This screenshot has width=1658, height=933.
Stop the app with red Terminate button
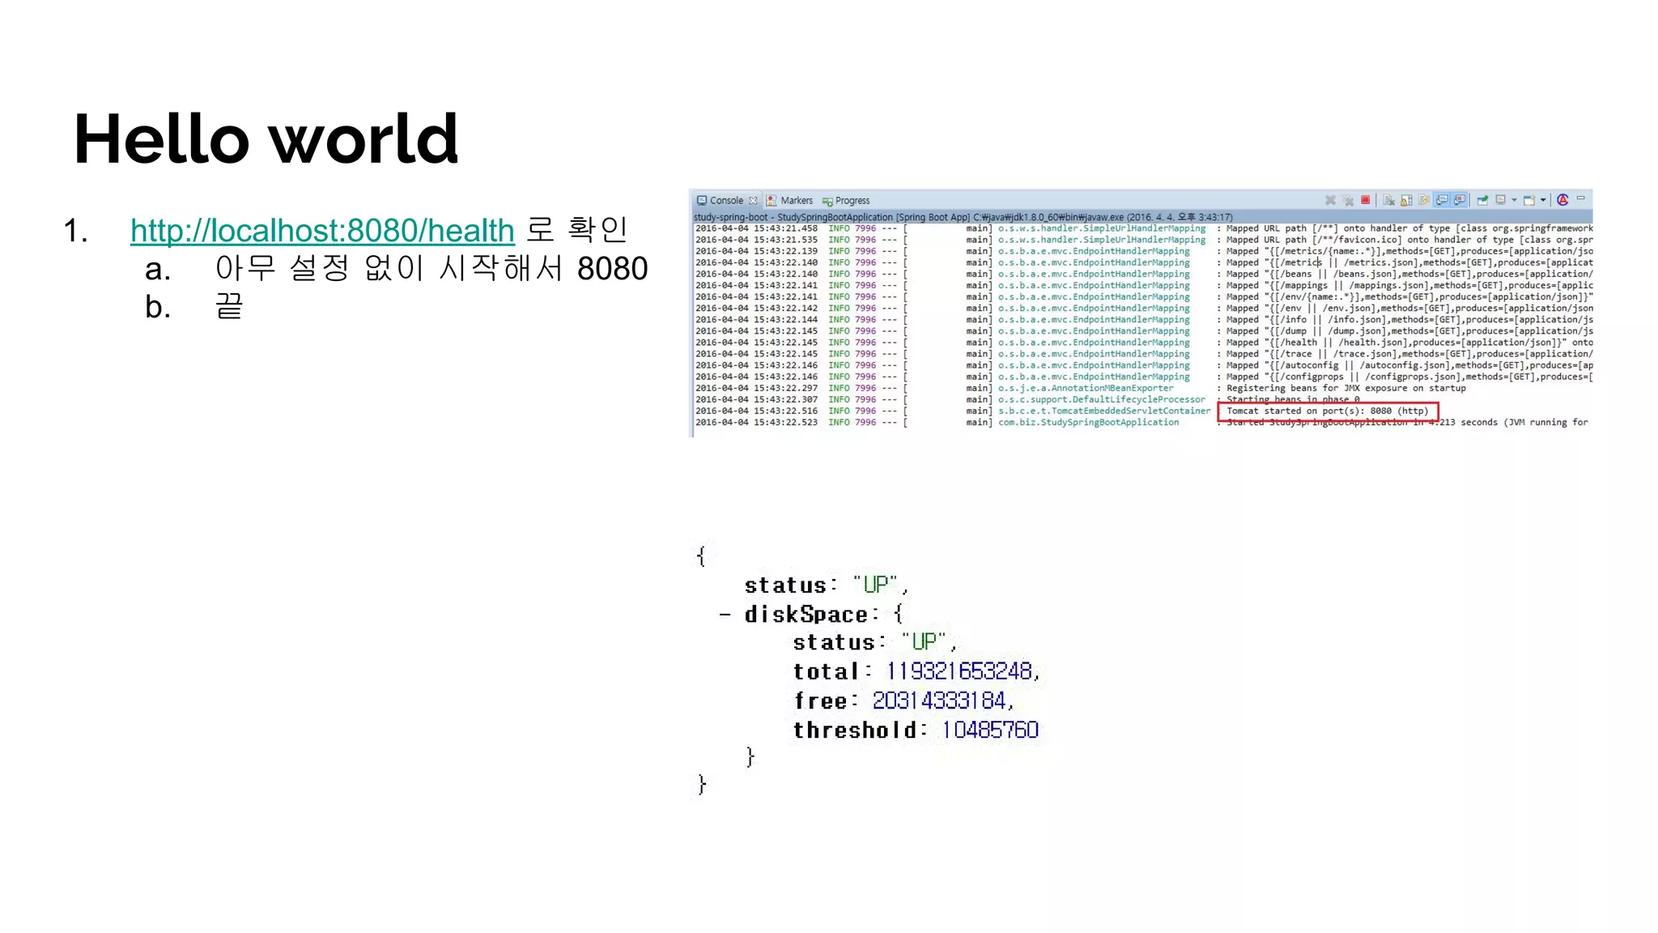pos(1366,200)
